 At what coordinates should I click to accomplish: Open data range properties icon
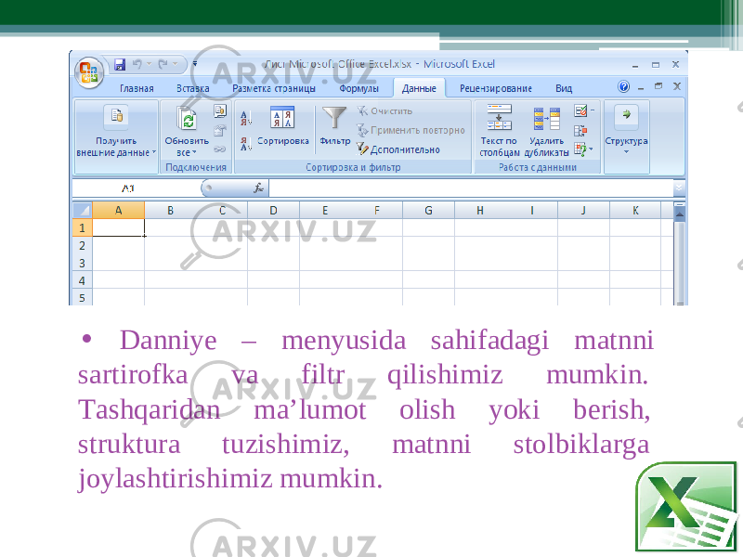pos(220,130)
